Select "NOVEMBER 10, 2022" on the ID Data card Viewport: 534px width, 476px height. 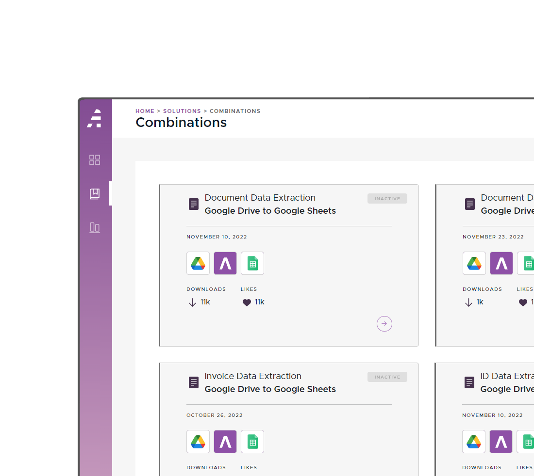click(492, 415)
